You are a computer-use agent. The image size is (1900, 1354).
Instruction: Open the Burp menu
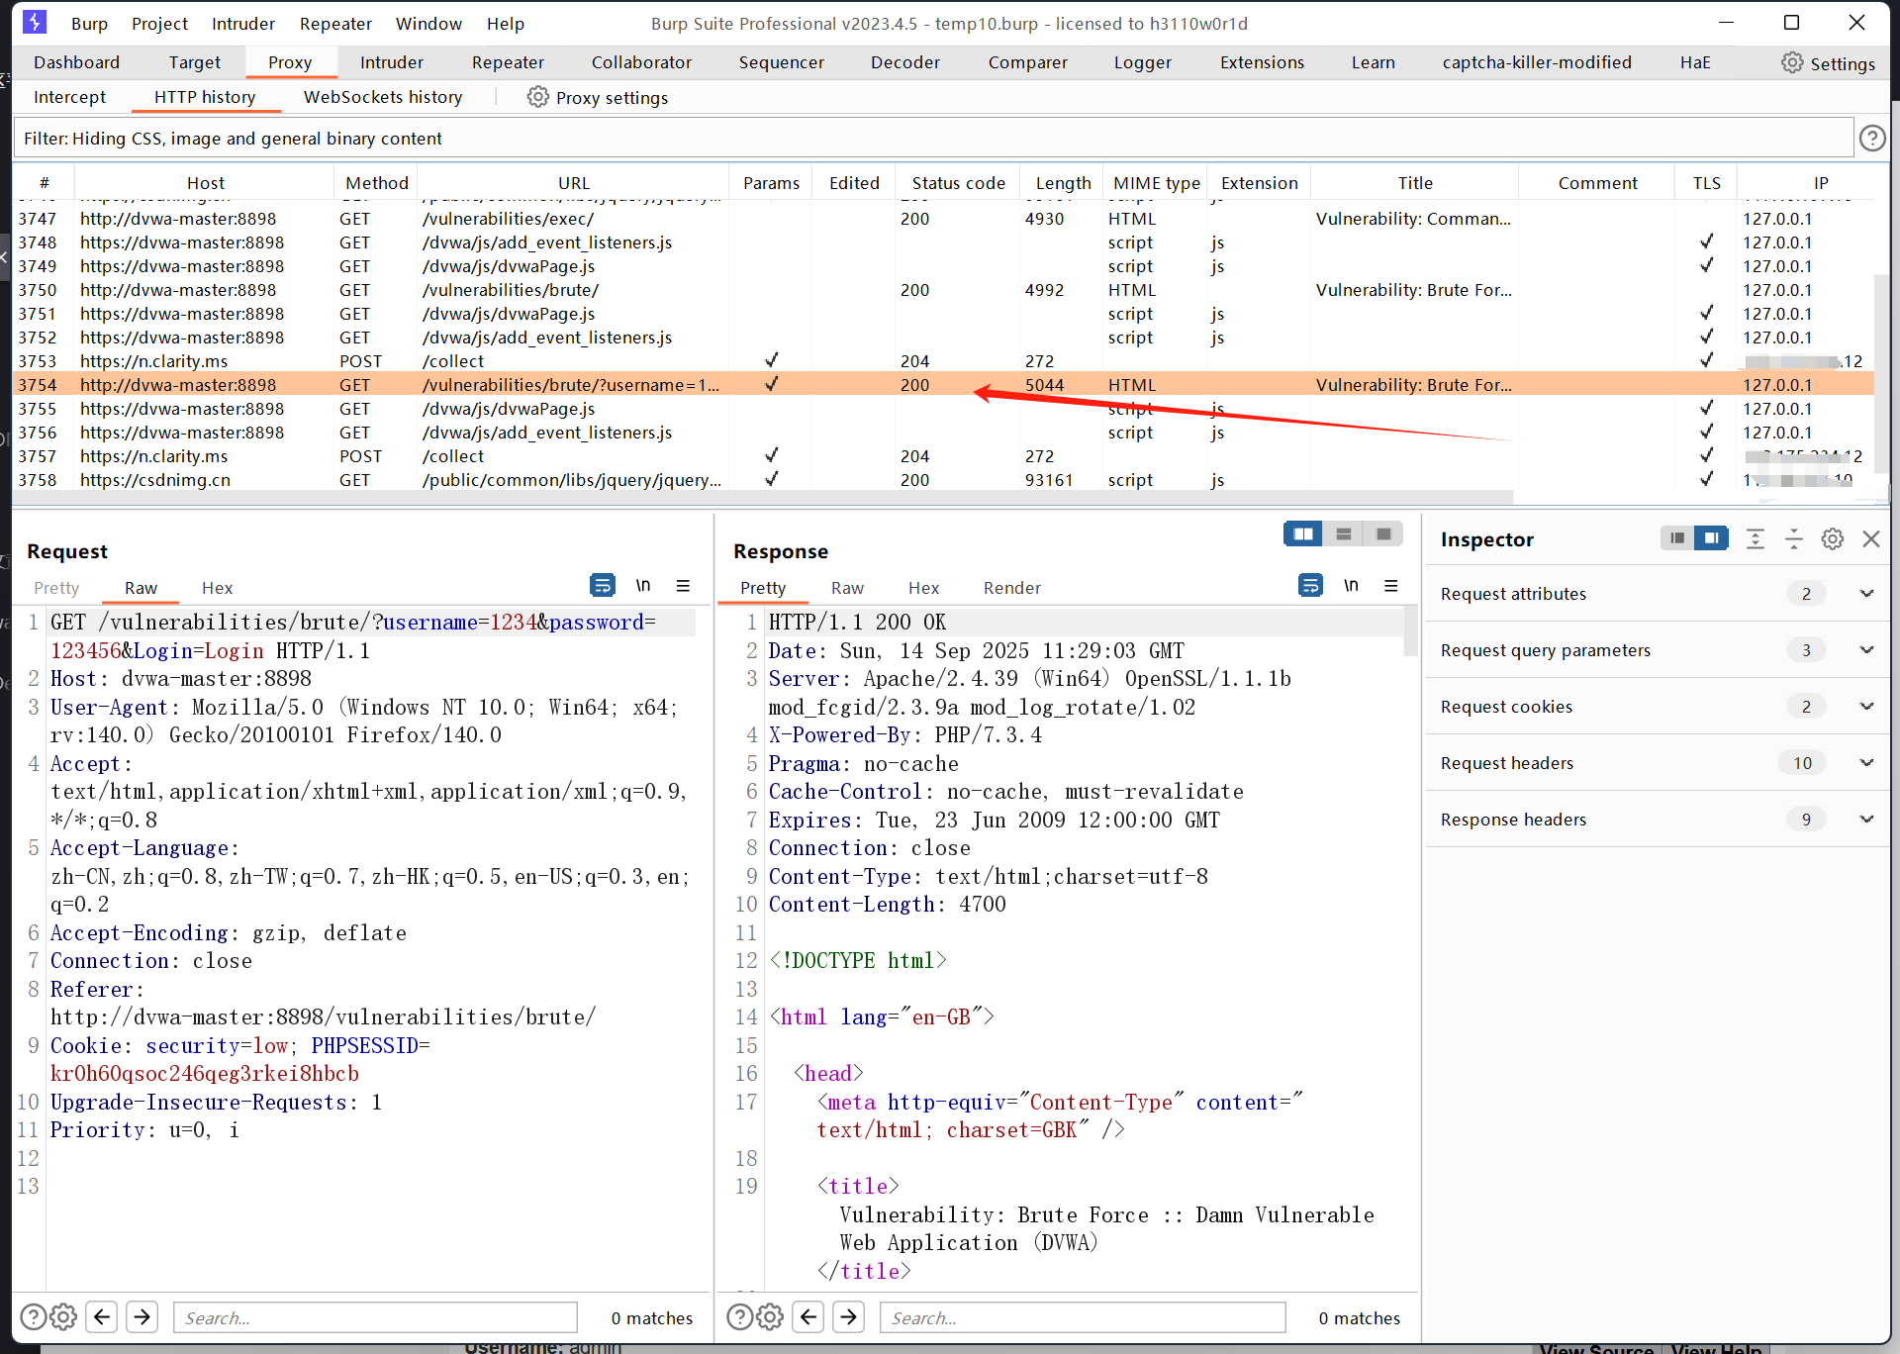pos(89,23)
